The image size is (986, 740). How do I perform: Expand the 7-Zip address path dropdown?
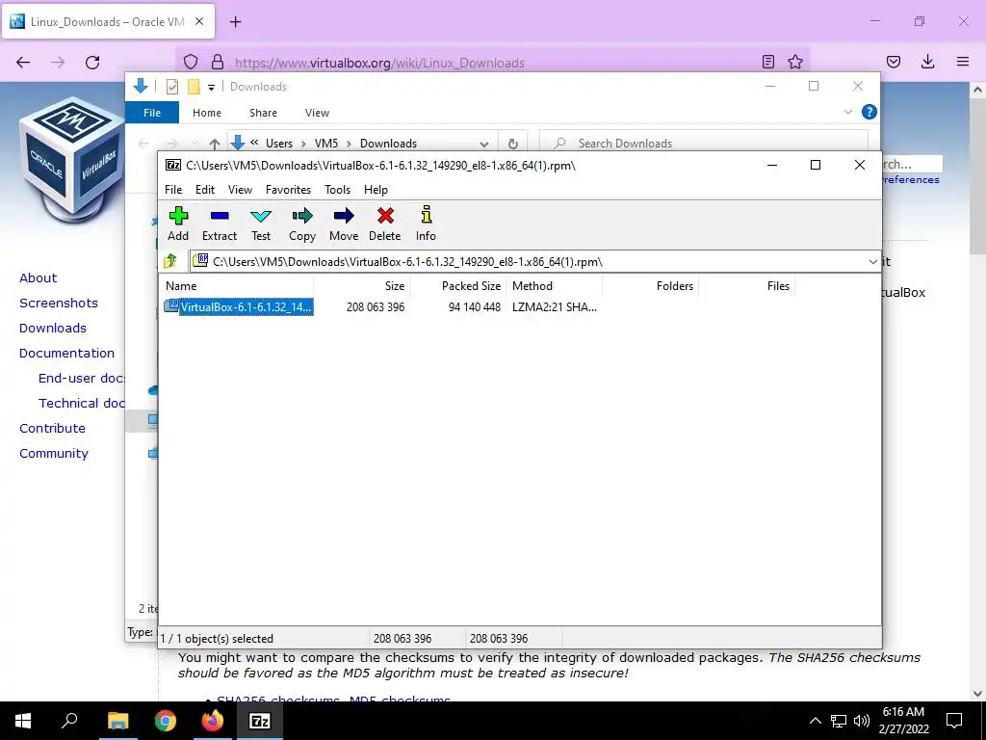[x=872, y=262]
